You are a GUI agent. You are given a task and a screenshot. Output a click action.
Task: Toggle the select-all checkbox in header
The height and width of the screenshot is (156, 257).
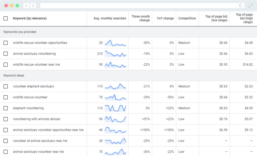6,18
